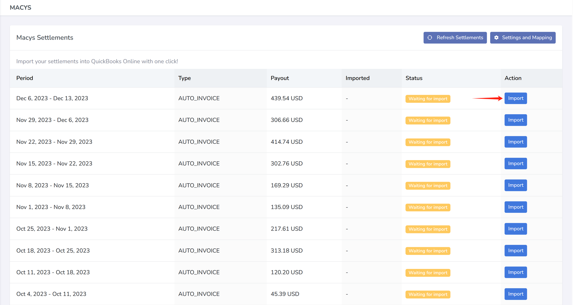
Task: Click the MACYS page title
Action: point(20,7)
